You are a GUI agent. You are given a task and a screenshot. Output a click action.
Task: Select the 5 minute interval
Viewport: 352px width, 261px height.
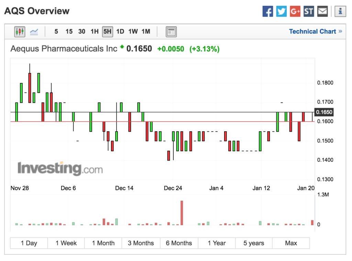coord(56,32)
